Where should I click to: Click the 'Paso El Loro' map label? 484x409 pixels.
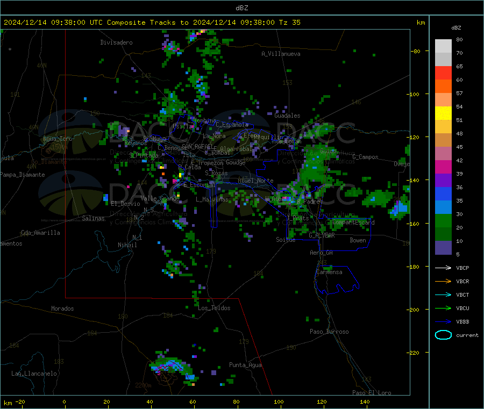point(372,392)
